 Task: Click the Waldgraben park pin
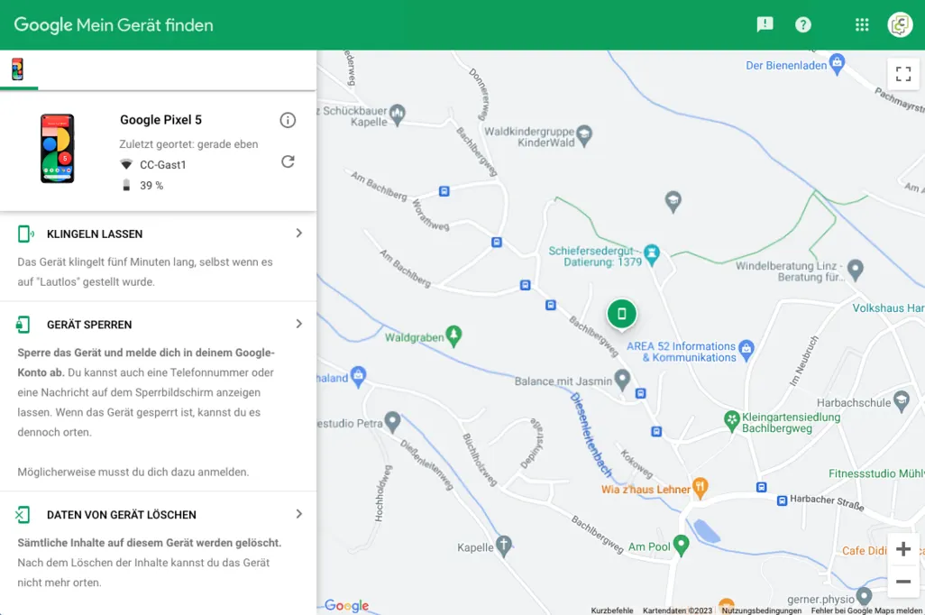[453, 335]
